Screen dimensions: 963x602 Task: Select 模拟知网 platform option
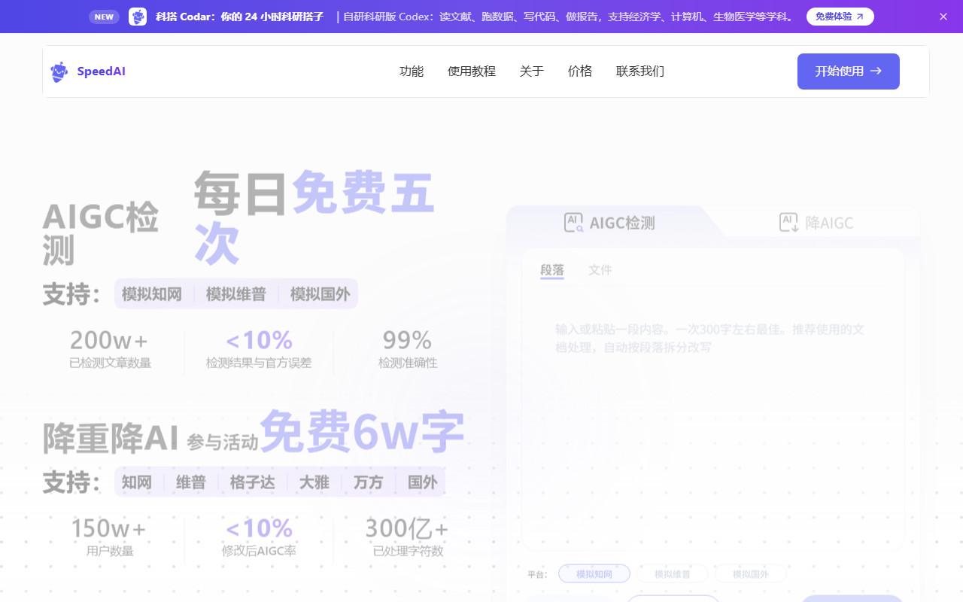(x=594, y=574)
